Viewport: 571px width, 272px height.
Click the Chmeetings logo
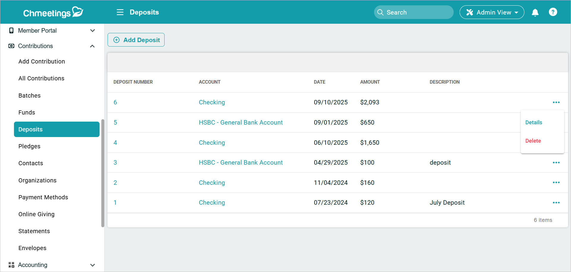pyautogui.click(x=53, y=12)
